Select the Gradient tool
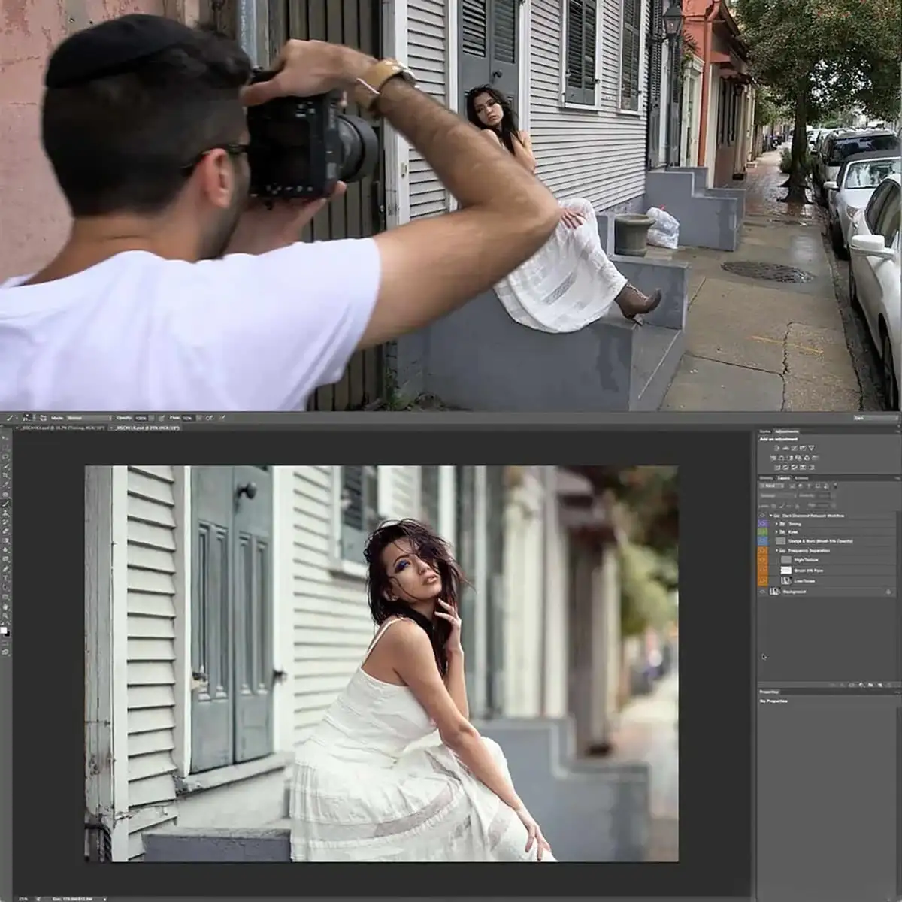This screenshot has width=902, height=902. (x=6, y=540)
